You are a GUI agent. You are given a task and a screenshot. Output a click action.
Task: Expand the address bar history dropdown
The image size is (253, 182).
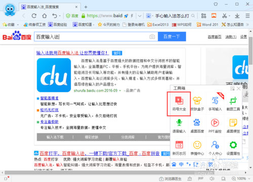coord(140,16)
